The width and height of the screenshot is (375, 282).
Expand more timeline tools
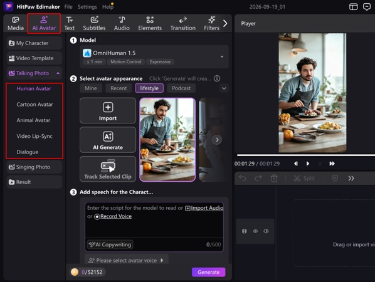click(x=351, y=179)
